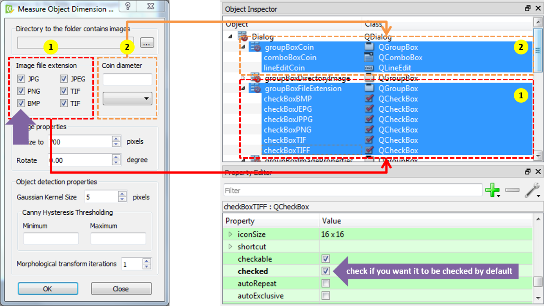Click the QCheckBox icon beside checkBoxBMP
The width and height of the screenshot is (544, 306).
click(368, 98)
